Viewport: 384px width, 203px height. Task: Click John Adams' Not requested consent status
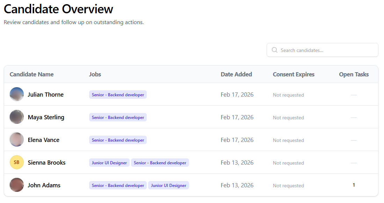288,186
